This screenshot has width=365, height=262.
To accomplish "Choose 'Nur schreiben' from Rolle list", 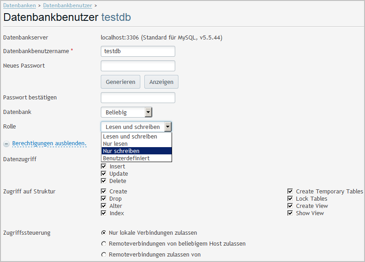I will pos(137,151).
